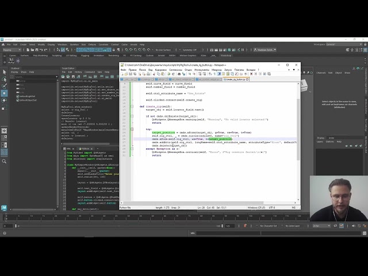Click the Script Editor load script icon
This screenshot has height=276, width=368.
pyautogui.click(x=63, y=76)
